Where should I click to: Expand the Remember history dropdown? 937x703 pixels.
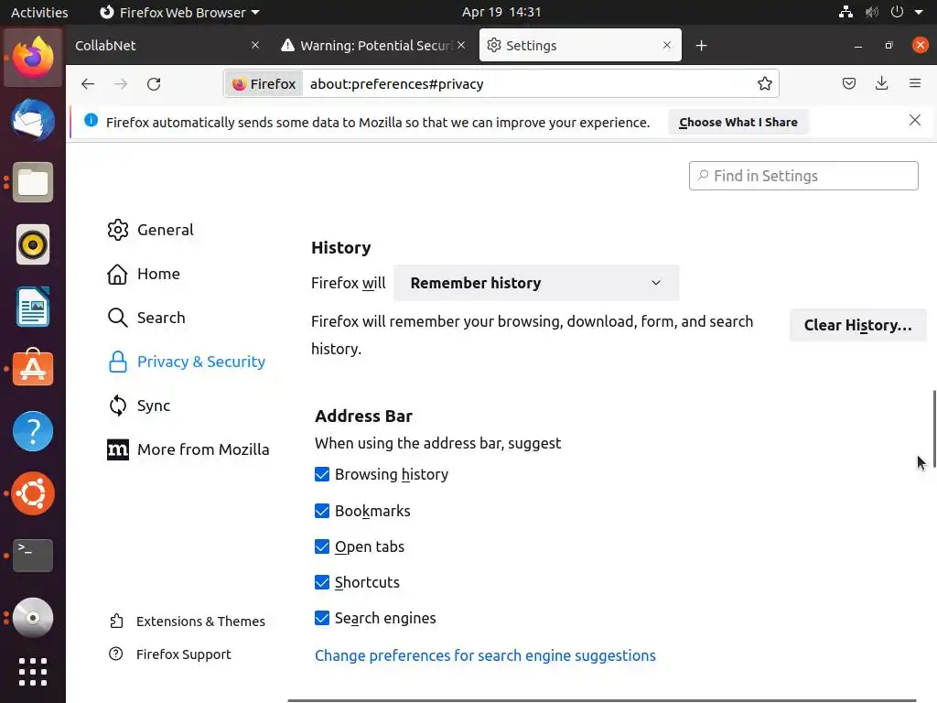[535, 283]
